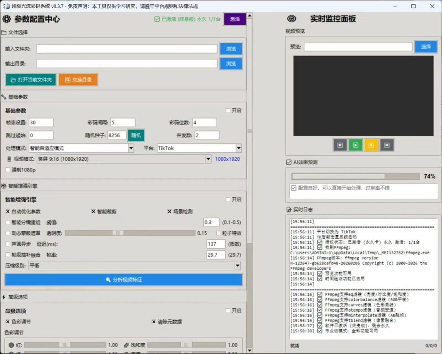This screenshot has width=442, height=354.
Task: Adjust 饱和度 slider handle
Action: point(186,345)
